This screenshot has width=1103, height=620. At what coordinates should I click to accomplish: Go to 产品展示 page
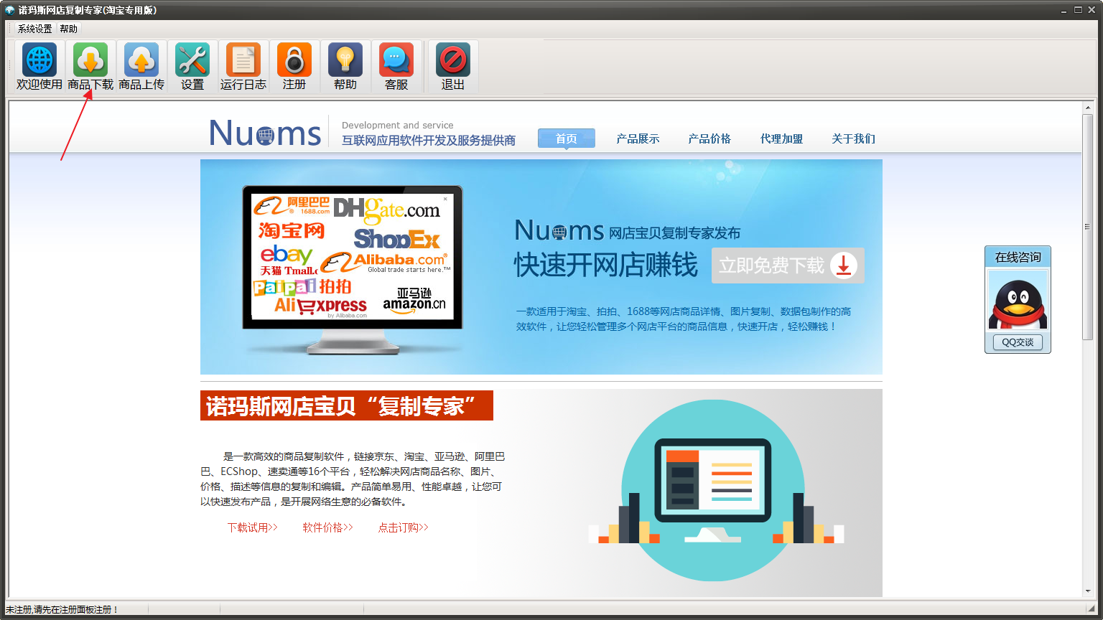(x=638, y=138)
